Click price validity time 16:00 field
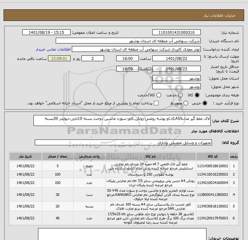Image resolution: width=248 pixels, height=240 pixels. (x=128, y=69)
